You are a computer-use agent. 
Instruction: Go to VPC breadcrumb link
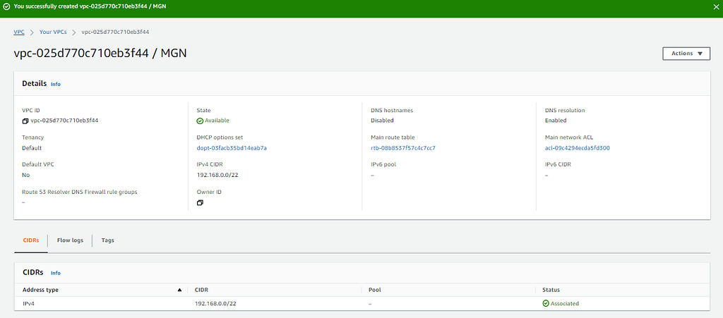(19, 32)
